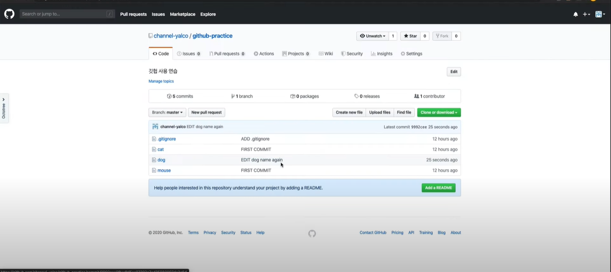Open the plus create-new menu
Viewport: 611px width, 272px height.
pos(586,15)
